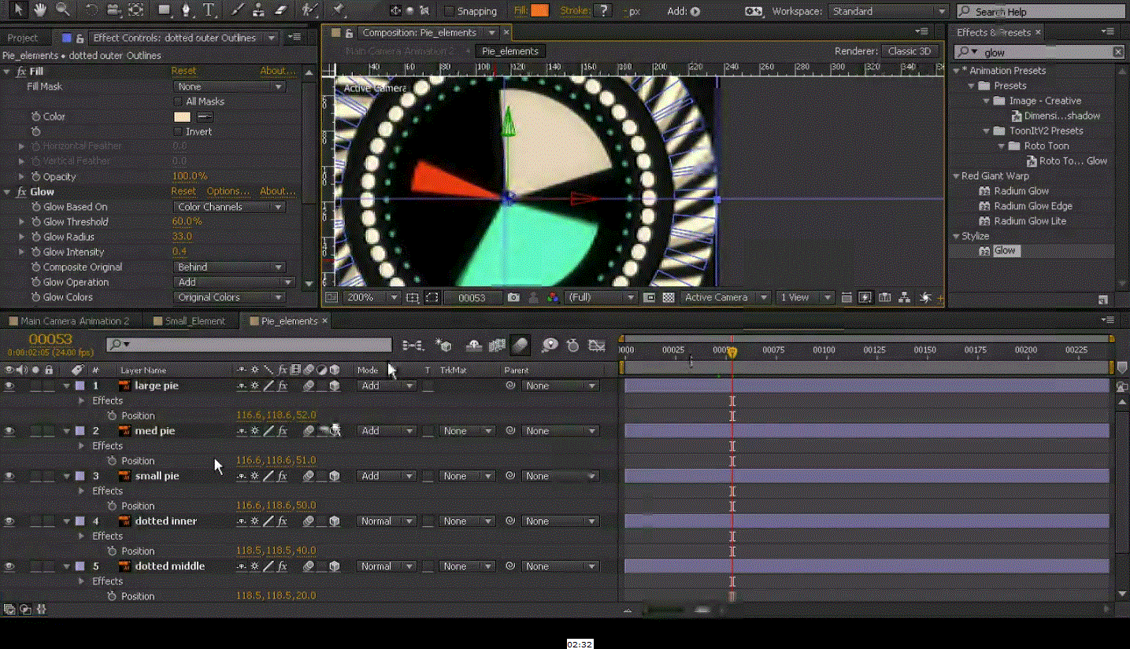Click the Classic 3D renderer button
This screenshot has height=649, width=1130.
(909, 51)
